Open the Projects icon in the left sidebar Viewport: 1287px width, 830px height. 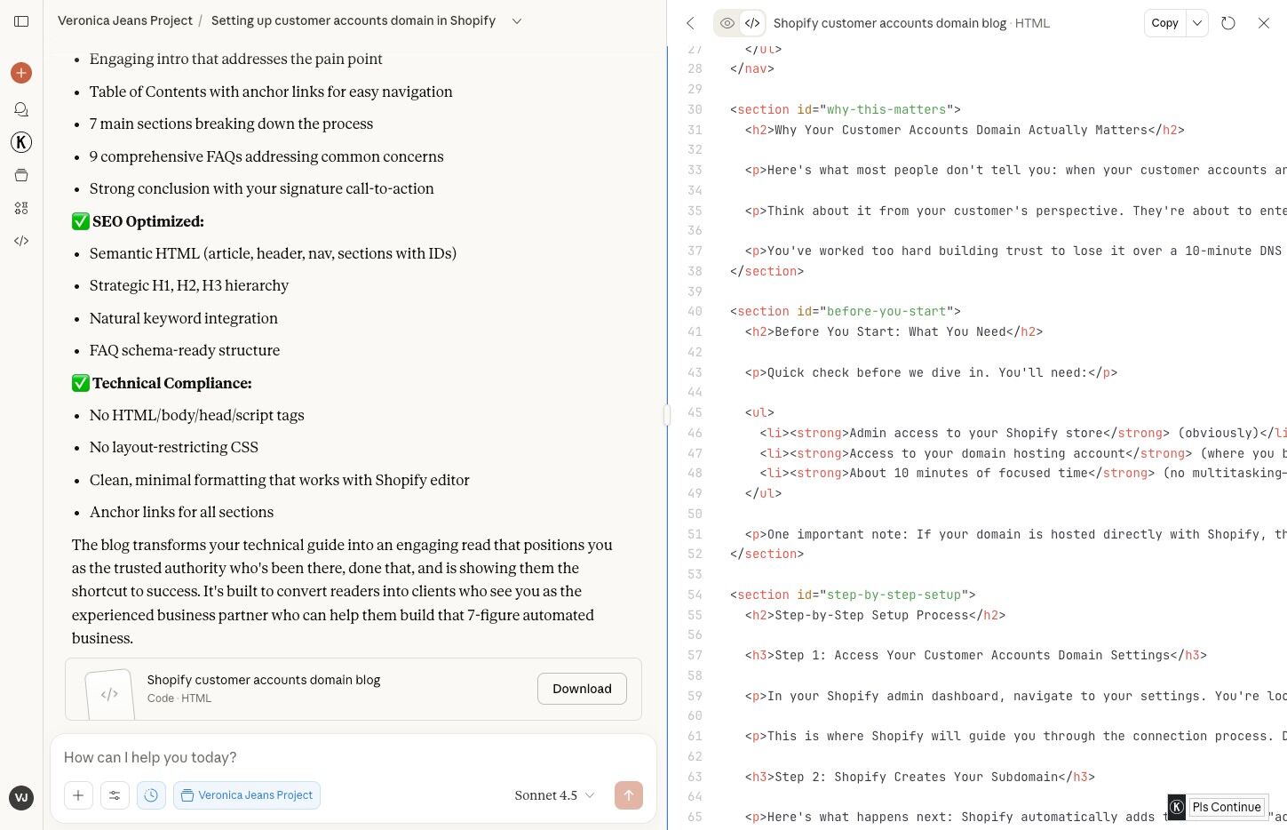coord(21,175)
